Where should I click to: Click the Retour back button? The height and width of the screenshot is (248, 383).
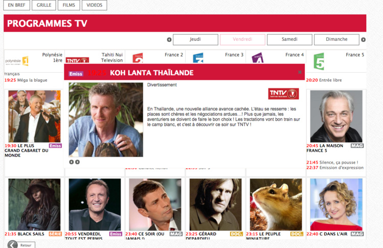[x=21, y=244]
